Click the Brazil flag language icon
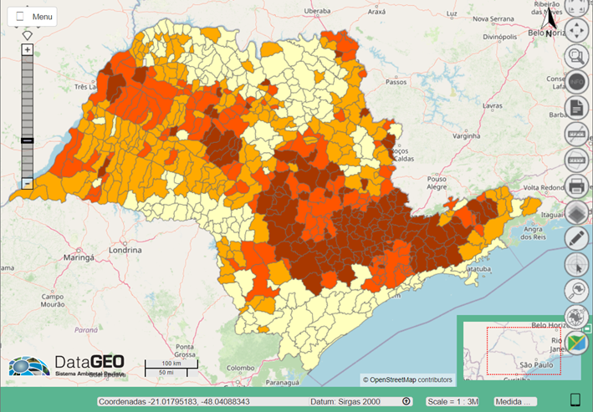This screenshot has width=593, height=412. tap(575, 343)
